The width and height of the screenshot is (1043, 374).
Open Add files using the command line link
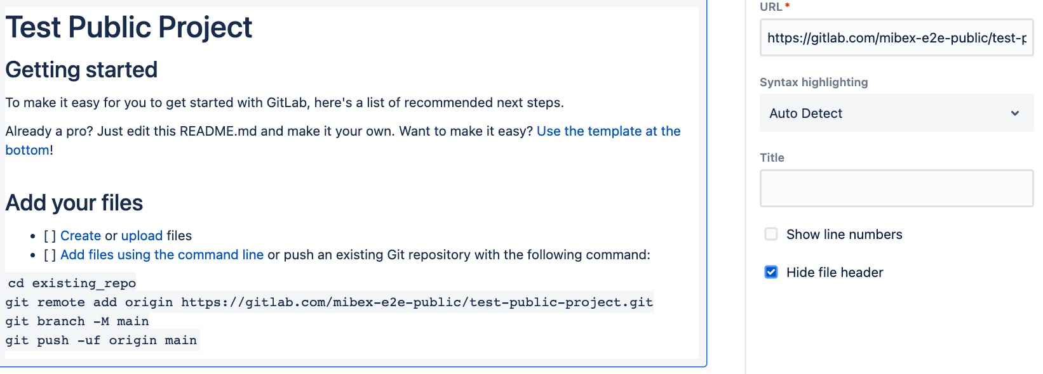pos(162,255)
